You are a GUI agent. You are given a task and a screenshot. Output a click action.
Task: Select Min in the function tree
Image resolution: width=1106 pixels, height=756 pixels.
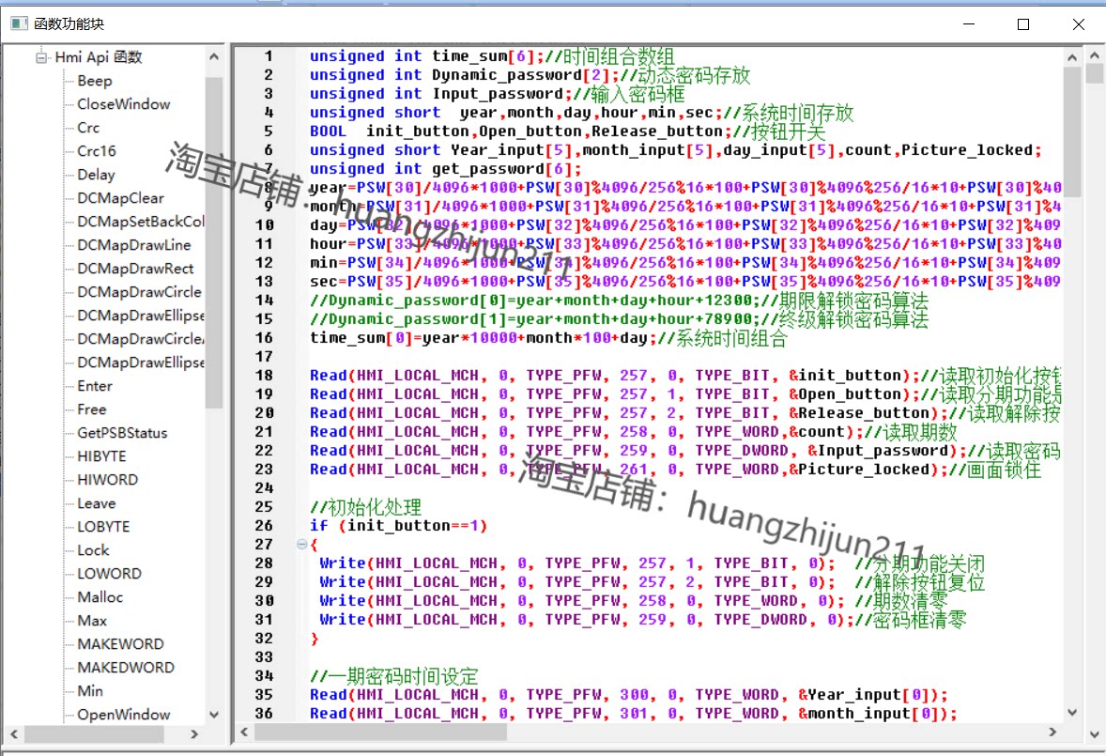tap(89, 691)
